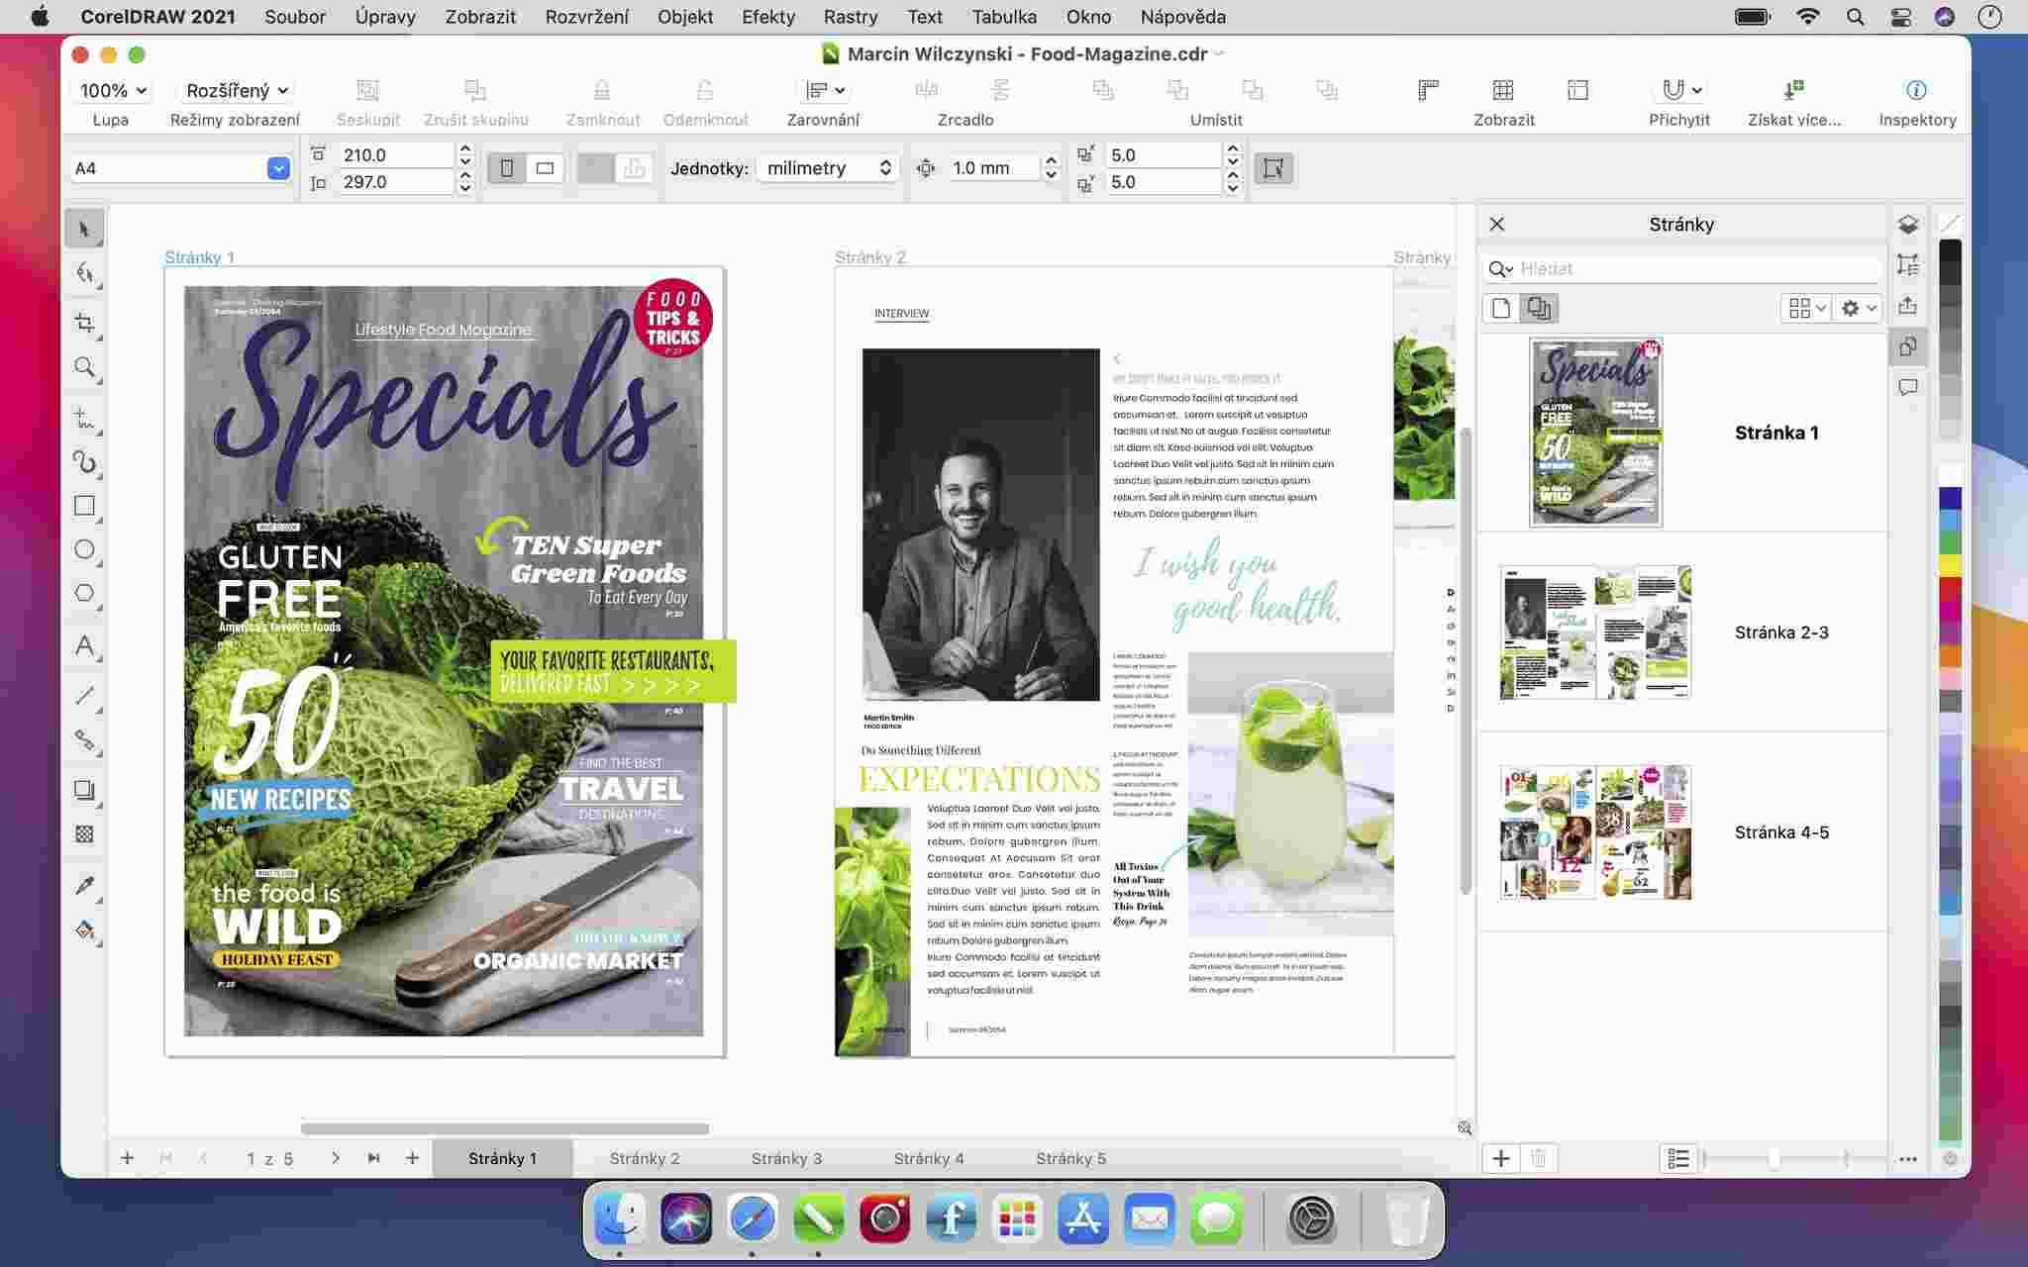Screen dimensions: 2028x1267
Task: Add new page in Stránky panel
Action: point(1501,1158)
